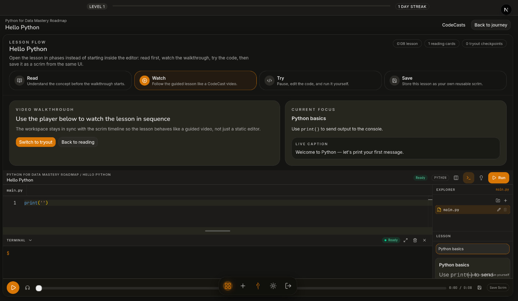Run the Python code
The image size is (518, 301).
click(499, 178)
